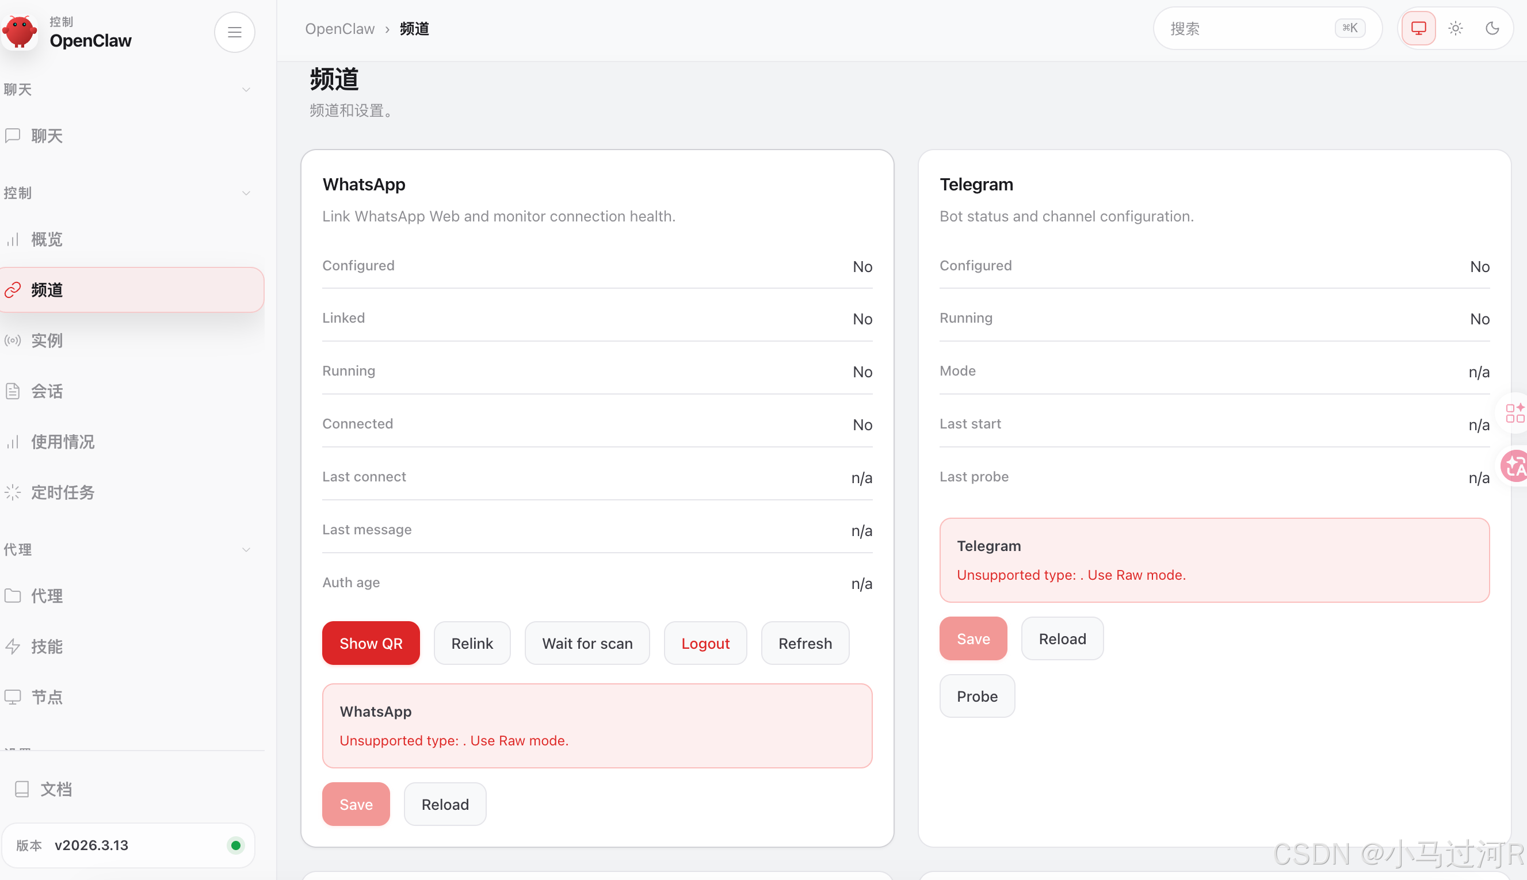Open 定时任务 scheduled tasks item
1527x880 pixels.
point(62,492)
